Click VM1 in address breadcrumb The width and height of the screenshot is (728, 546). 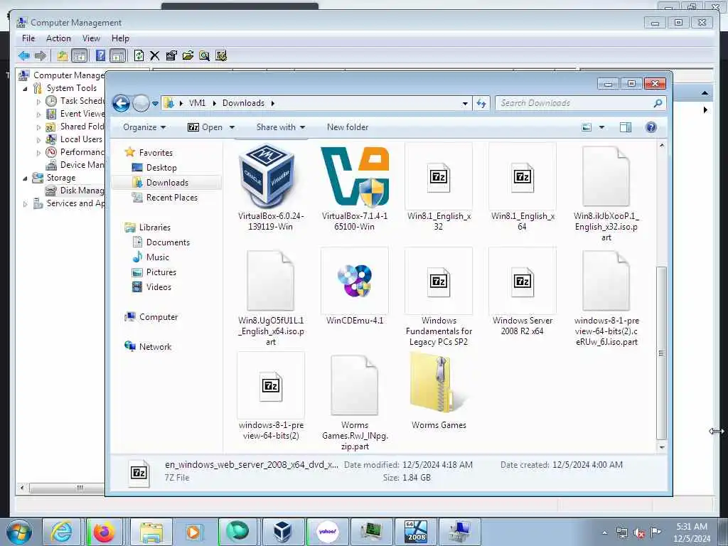(197, 103)
